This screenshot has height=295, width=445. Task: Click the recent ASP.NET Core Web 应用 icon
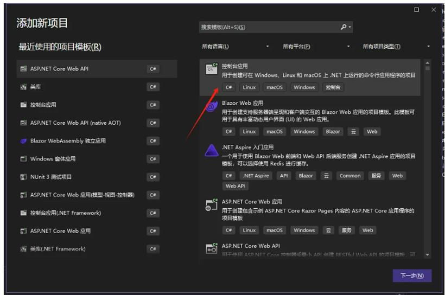[x=23, y=231]
